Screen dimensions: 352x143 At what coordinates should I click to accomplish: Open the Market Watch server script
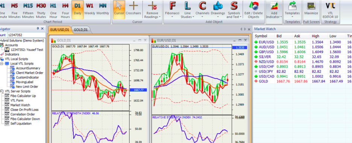20,105
